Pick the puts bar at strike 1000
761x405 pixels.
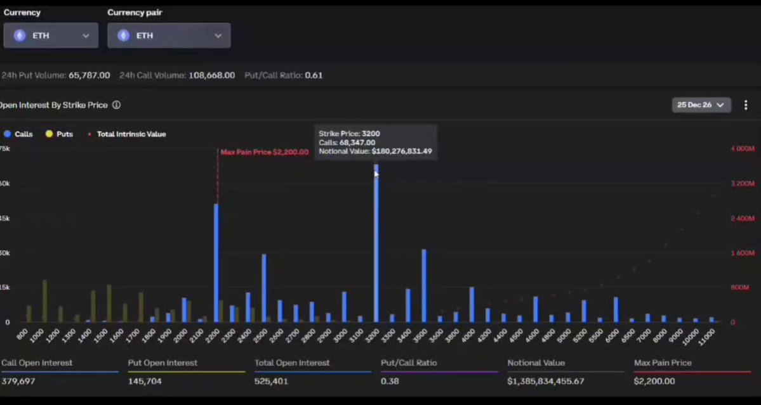(45, 301)
